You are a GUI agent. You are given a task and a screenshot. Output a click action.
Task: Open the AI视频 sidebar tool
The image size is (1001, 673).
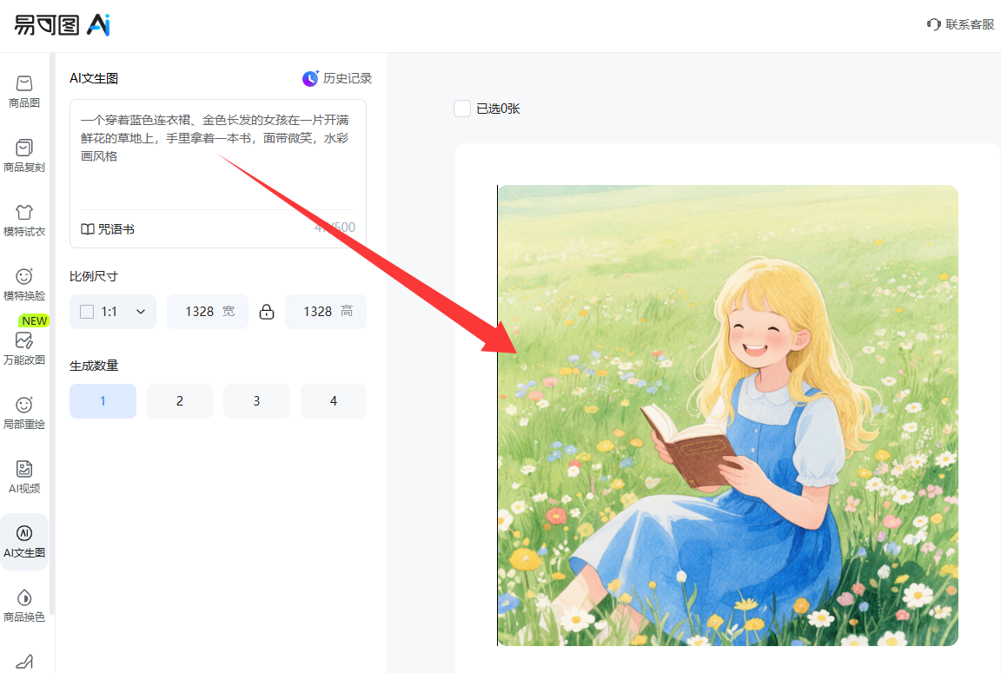(24, 478)
